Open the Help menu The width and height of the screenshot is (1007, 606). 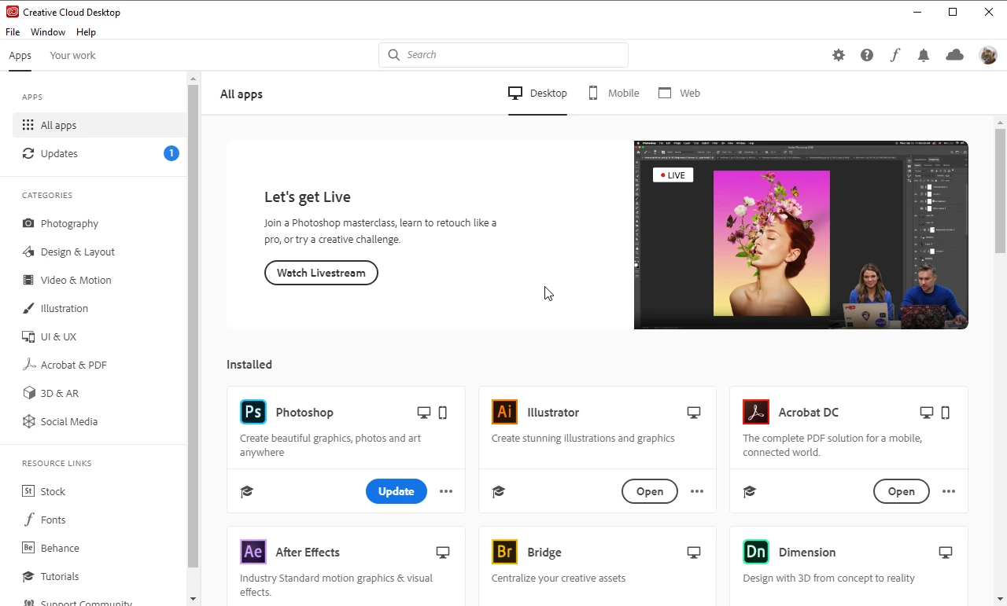click(86, 32)
